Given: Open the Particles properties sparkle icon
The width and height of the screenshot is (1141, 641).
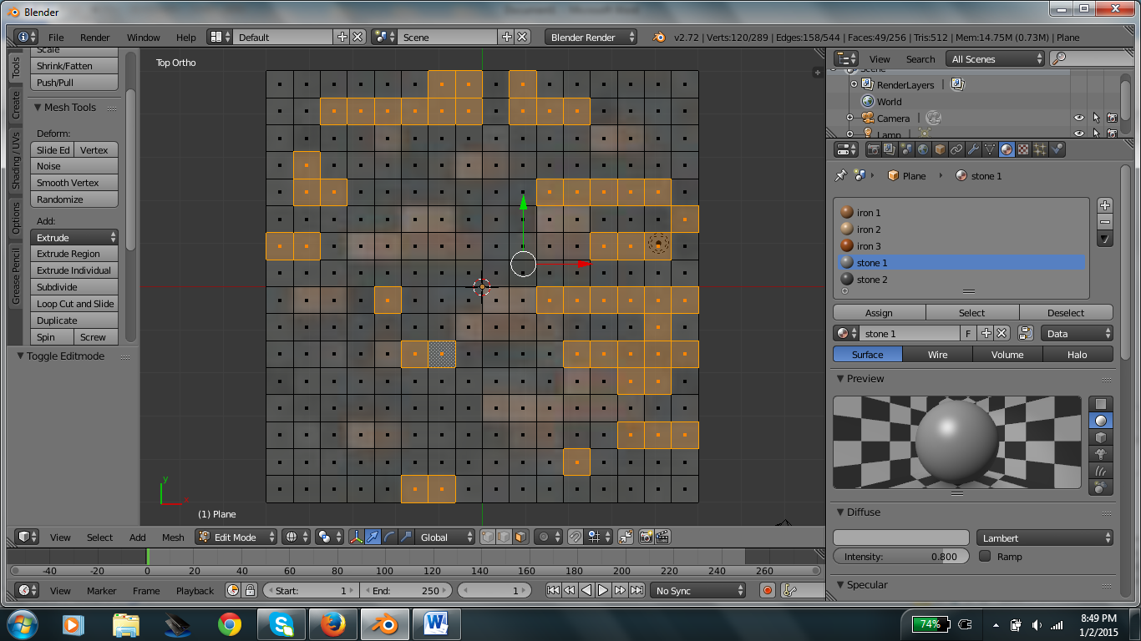Looking at the screenshot, I should [x=1040, y=149].
